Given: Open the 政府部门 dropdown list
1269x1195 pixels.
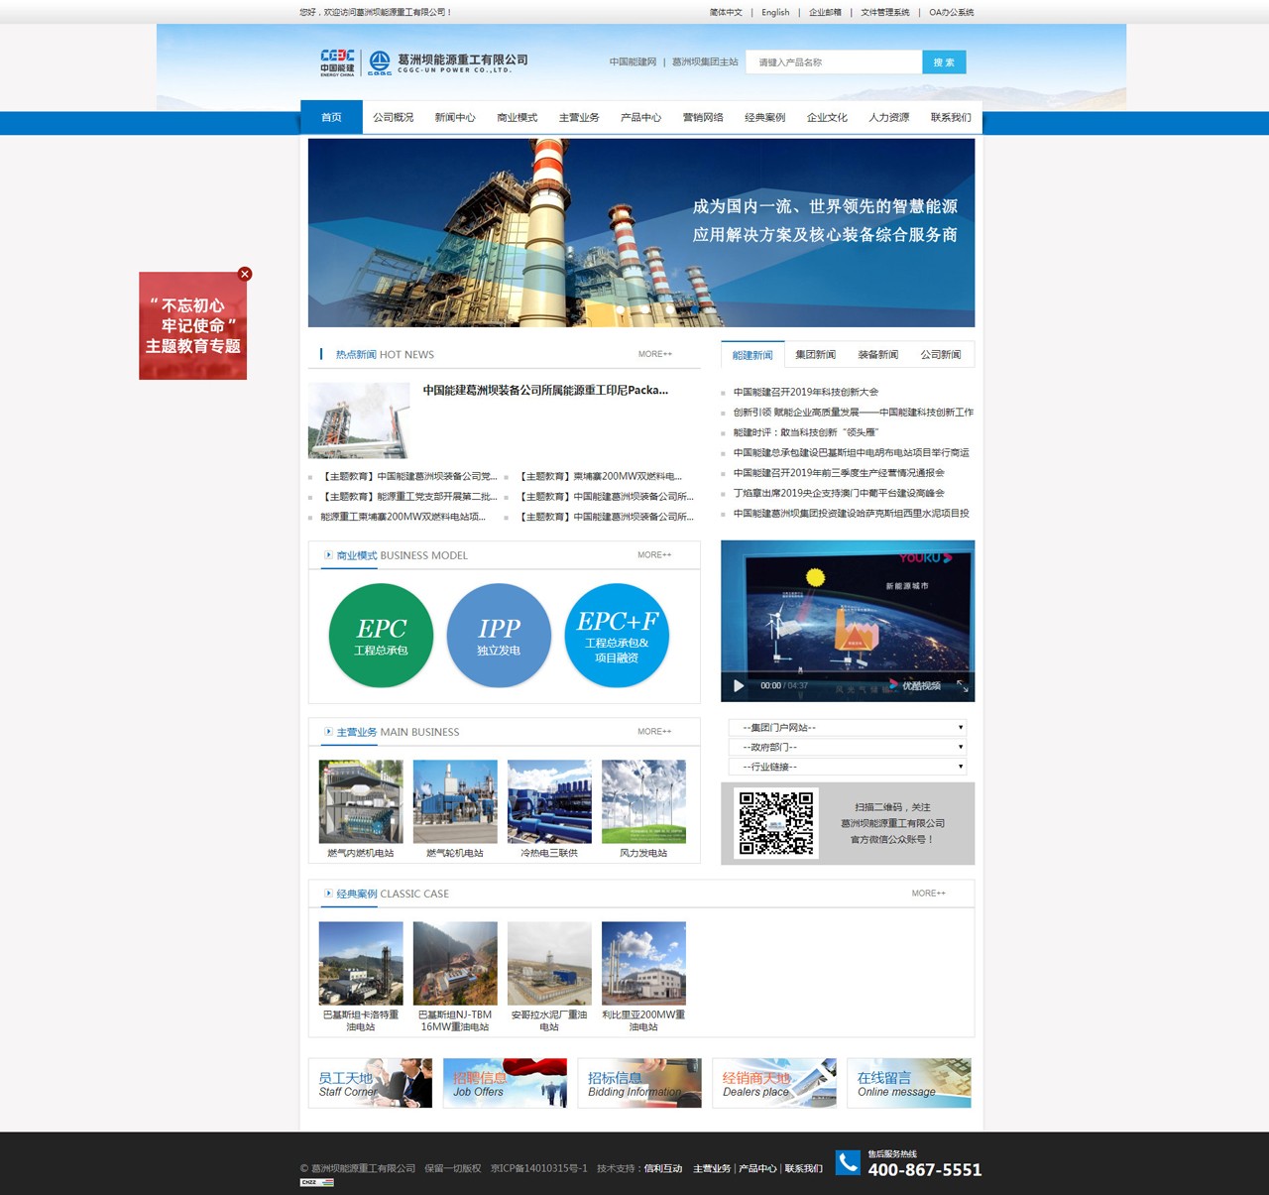Looking at the screenshot, I should [x=848, y=747].
